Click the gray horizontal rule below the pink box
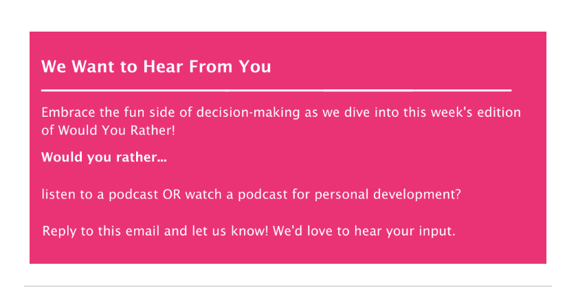The height and width of the screenshot is (294, 576). tap(288, 286)
